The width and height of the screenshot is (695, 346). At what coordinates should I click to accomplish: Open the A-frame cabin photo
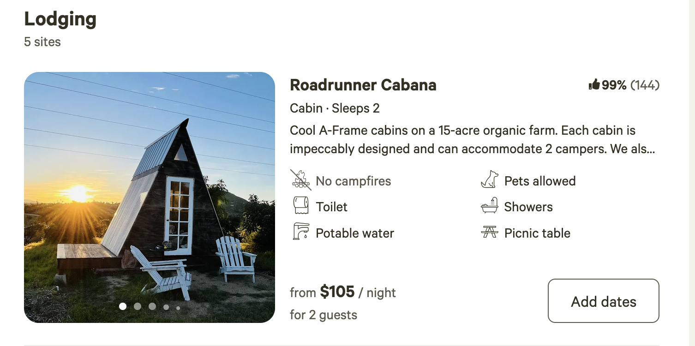149,185
